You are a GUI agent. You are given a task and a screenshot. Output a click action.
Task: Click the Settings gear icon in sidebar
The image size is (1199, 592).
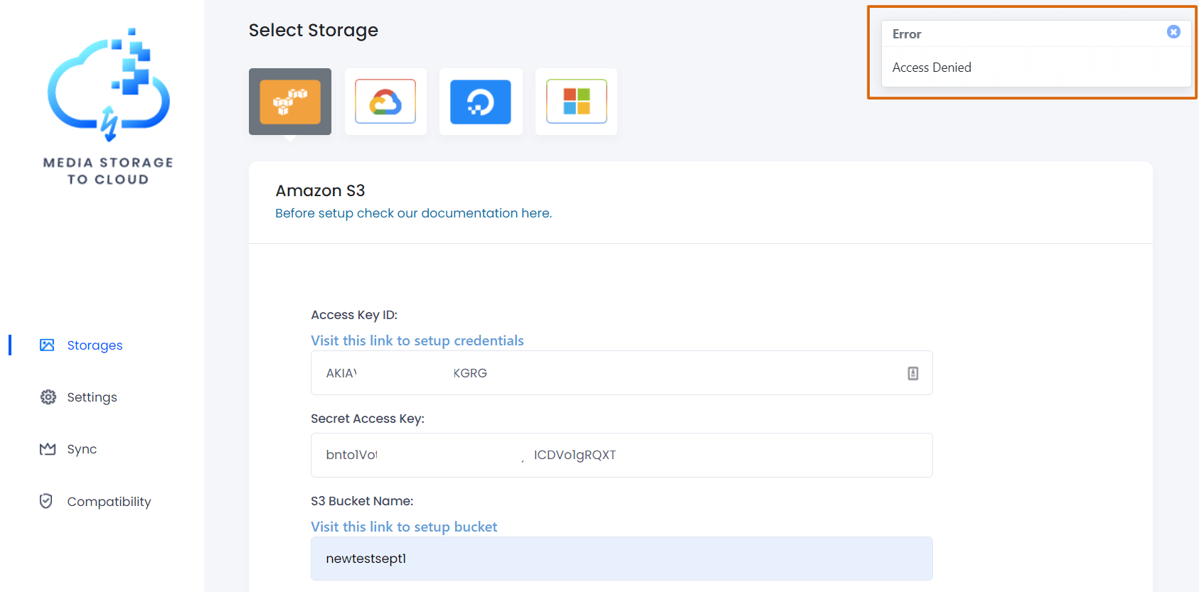tap(48, 397)
